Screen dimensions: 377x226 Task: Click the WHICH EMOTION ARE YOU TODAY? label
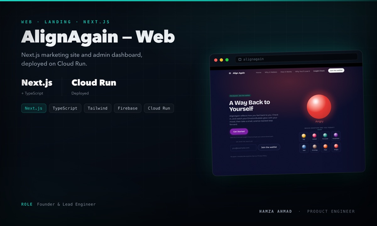[x=320, y=128]
